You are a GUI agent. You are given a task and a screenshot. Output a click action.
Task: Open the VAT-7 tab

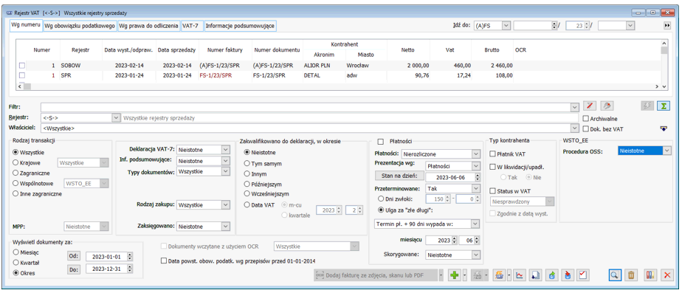[192, 26]
